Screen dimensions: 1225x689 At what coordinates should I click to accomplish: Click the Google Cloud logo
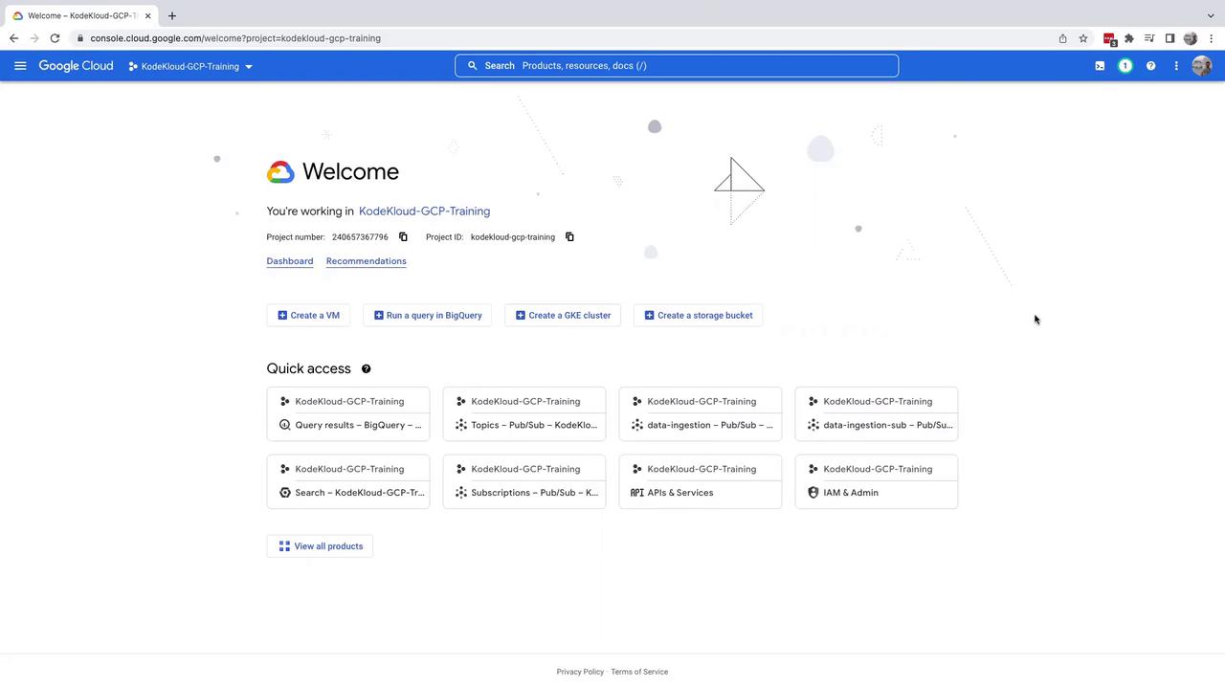pyautogui.click(x=77, y=66)
